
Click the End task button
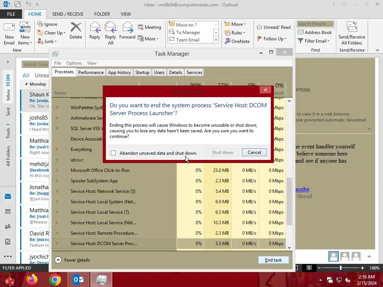point(273,260)
